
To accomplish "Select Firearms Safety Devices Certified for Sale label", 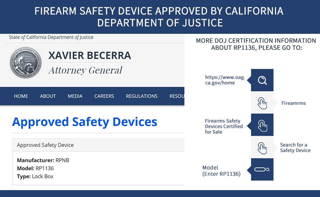I will [x=224, y=126].
